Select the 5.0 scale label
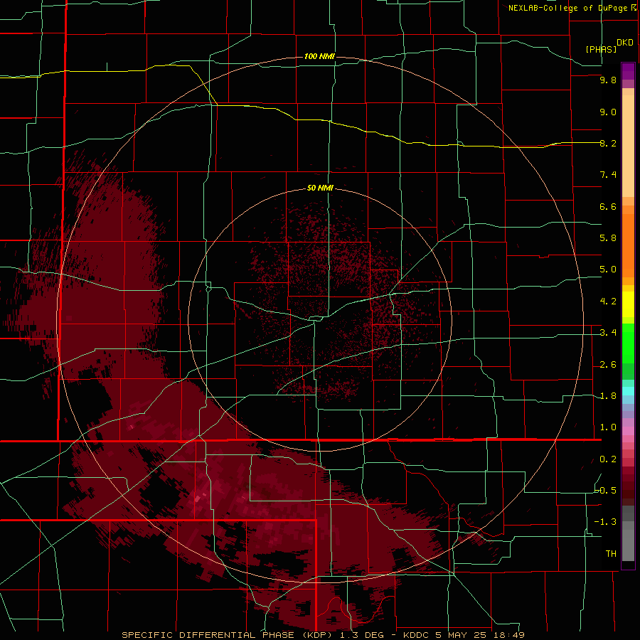This screenshot has width=640, height=640. point(608,270)
